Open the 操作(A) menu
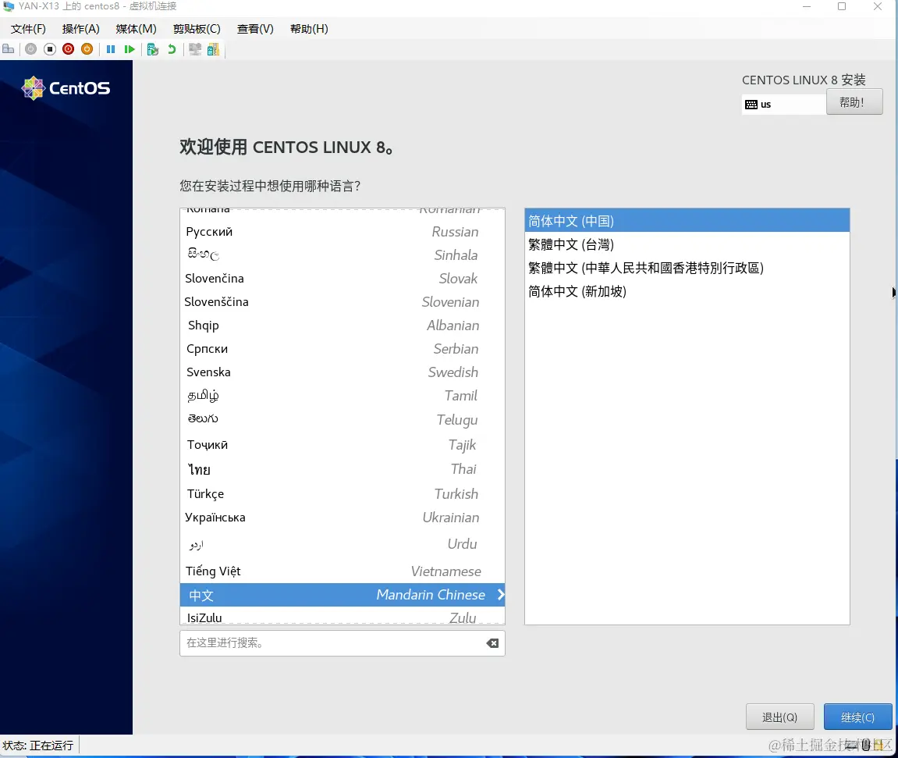This screenshot has height=758, width=898. click(81, 29)
